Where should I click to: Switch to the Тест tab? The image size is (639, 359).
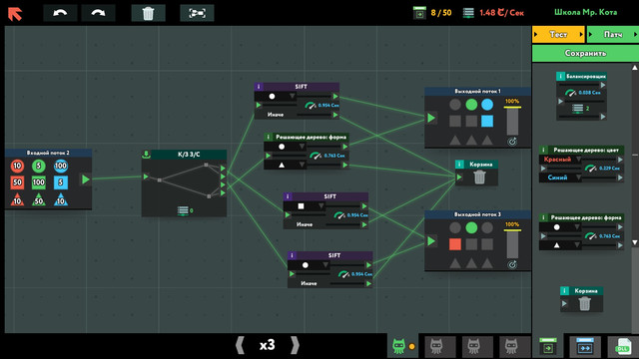[x=558, y=35]
